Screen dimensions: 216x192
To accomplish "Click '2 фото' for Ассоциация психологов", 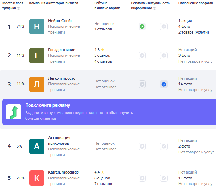I will 184,146.
